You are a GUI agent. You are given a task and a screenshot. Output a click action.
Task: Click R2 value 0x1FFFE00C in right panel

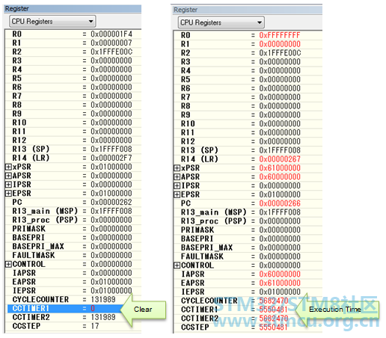(280, 53)
